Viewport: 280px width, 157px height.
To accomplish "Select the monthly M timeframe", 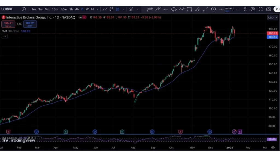I will tap(92, 9).
